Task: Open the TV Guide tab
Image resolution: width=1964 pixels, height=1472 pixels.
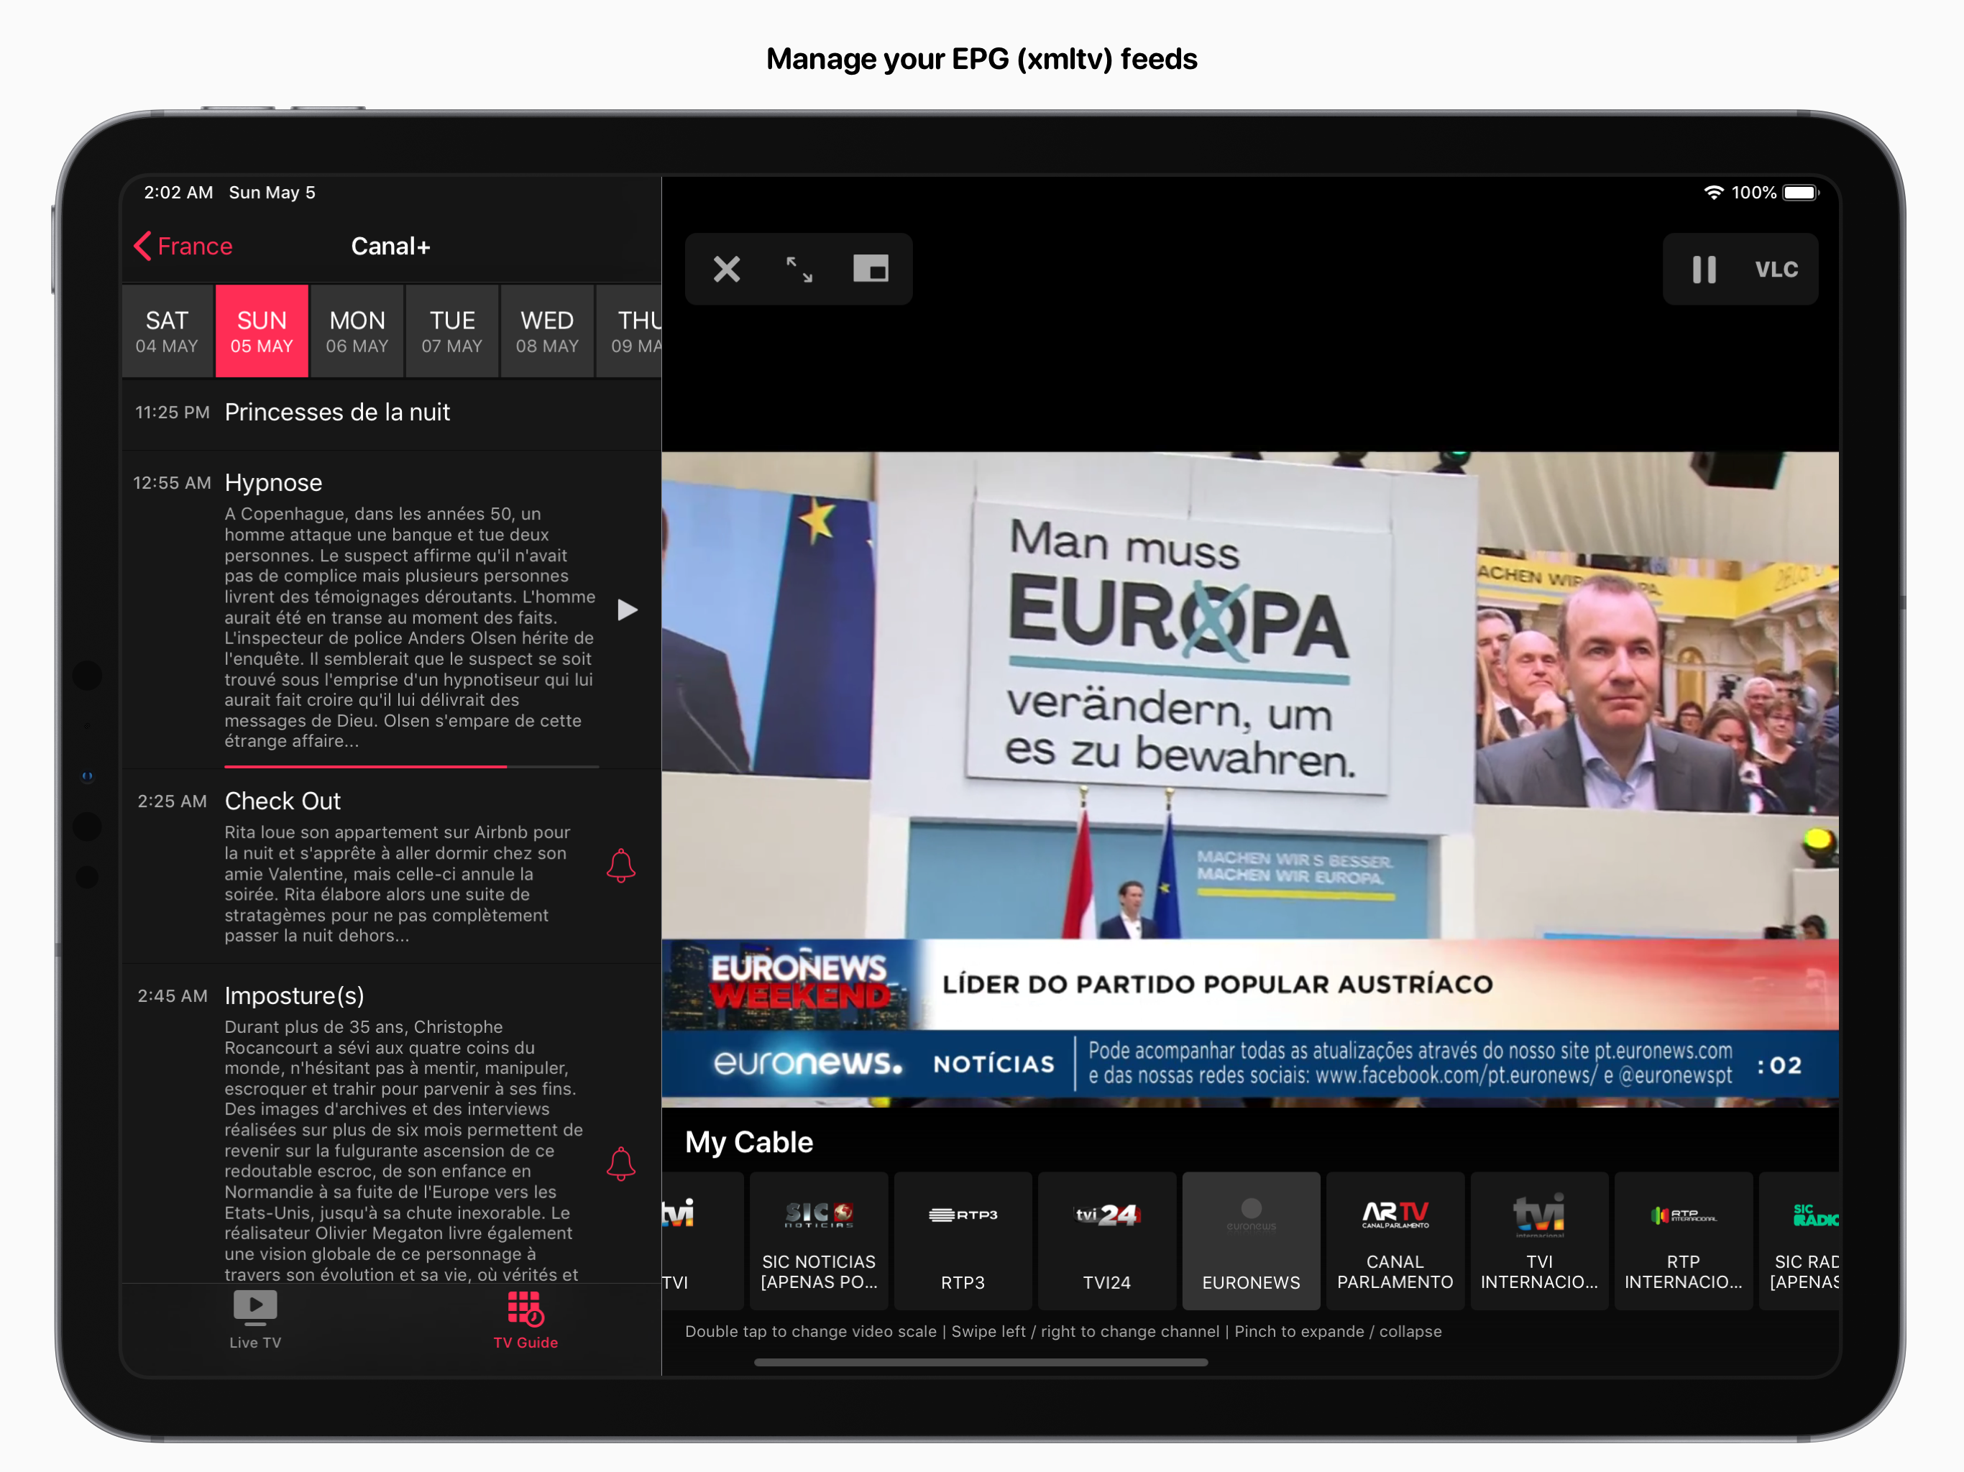Action: [x=525, y=1320]
